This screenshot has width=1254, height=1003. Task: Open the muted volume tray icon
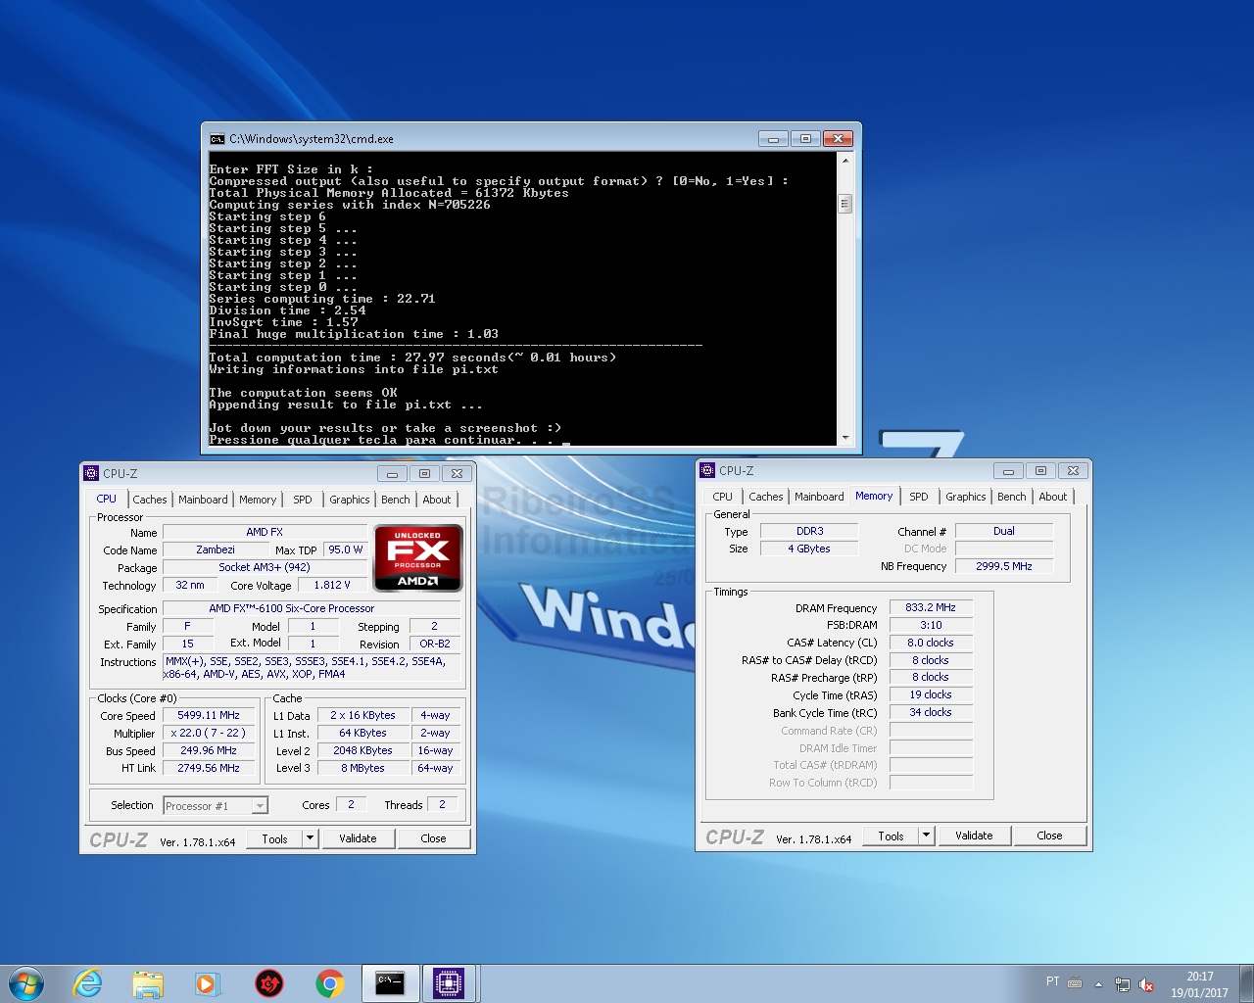(x=1146, y=984)
